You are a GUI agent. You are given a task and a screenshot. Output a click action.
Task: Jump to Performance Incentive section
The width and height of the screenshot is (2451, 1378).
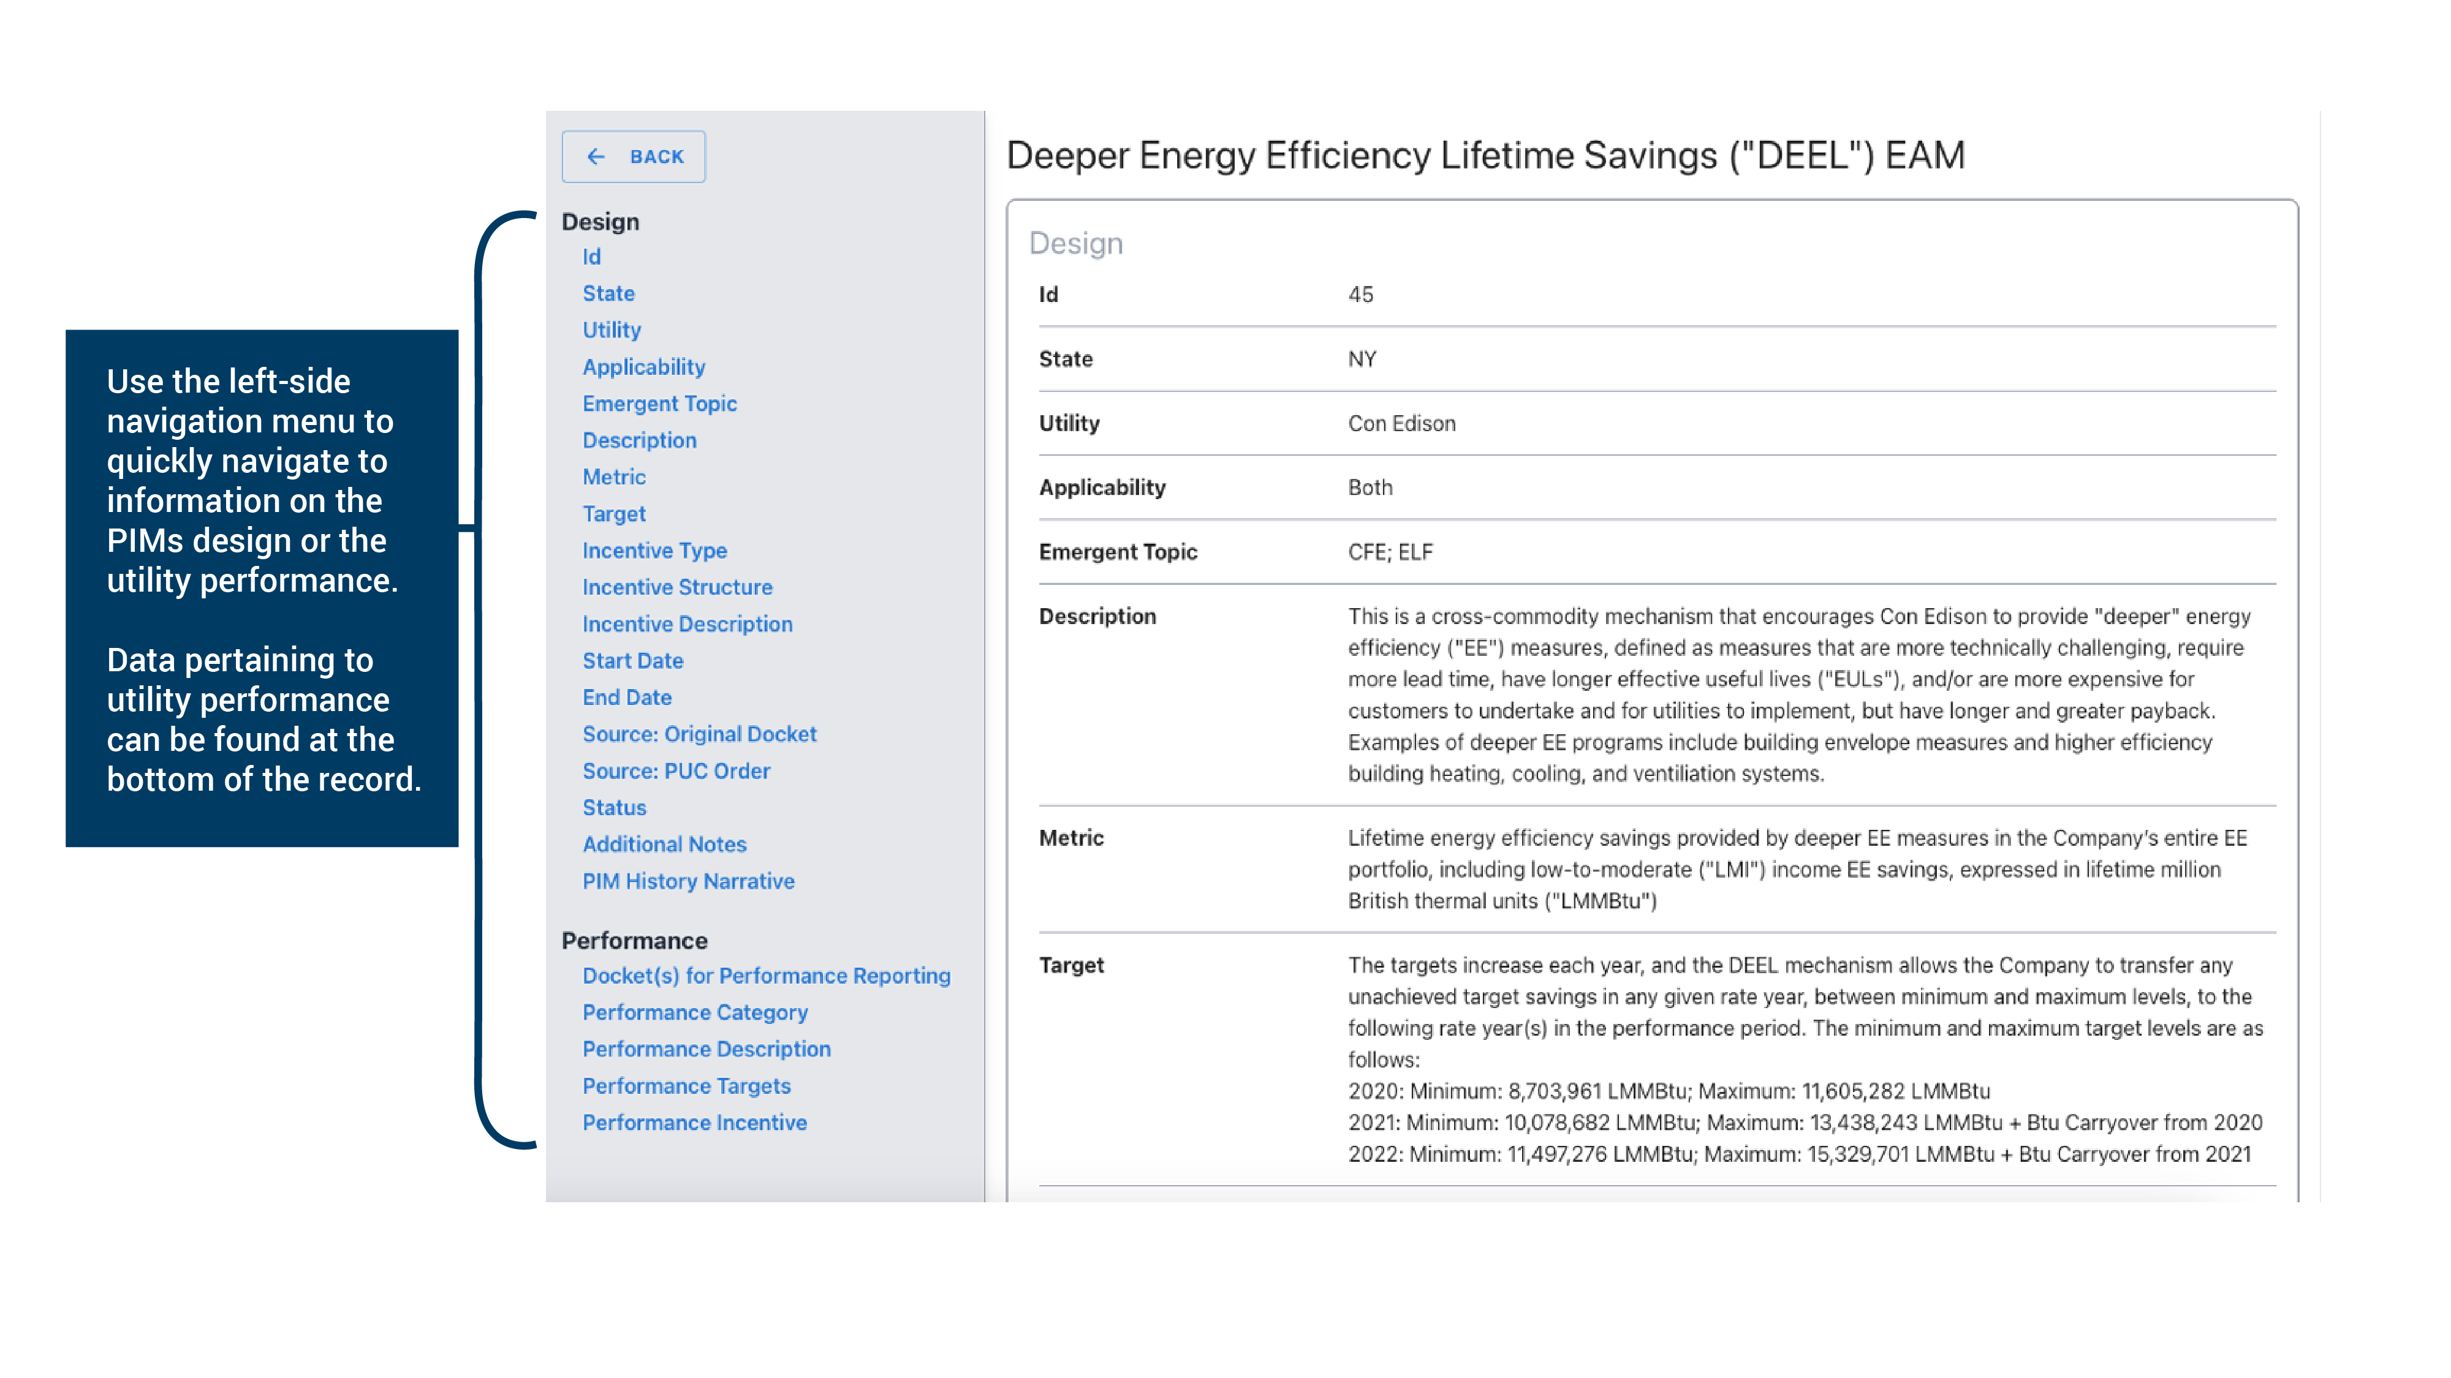pyautogui.click(x=695, y=1123)
